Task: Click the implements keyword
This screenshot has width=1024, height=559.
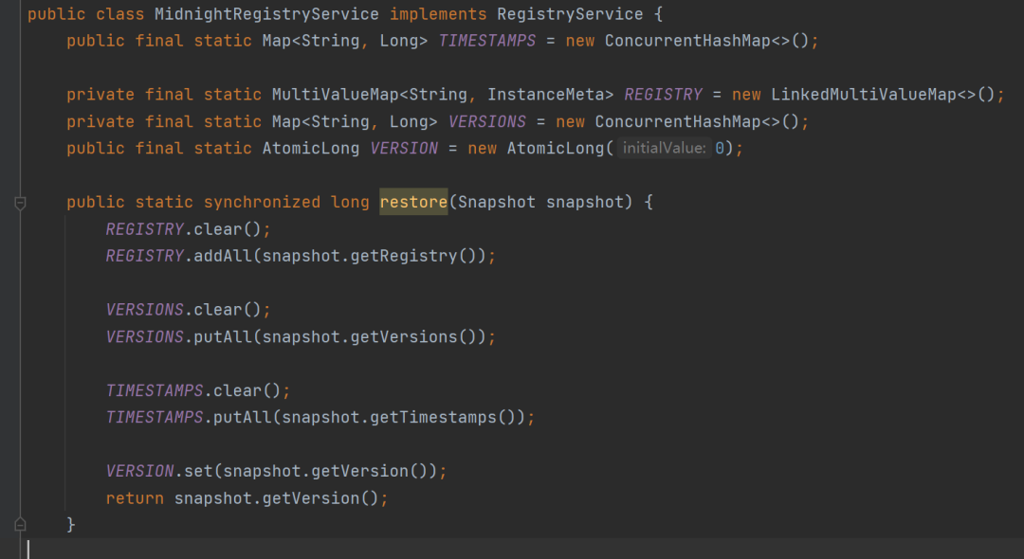Action: (438, 14)
